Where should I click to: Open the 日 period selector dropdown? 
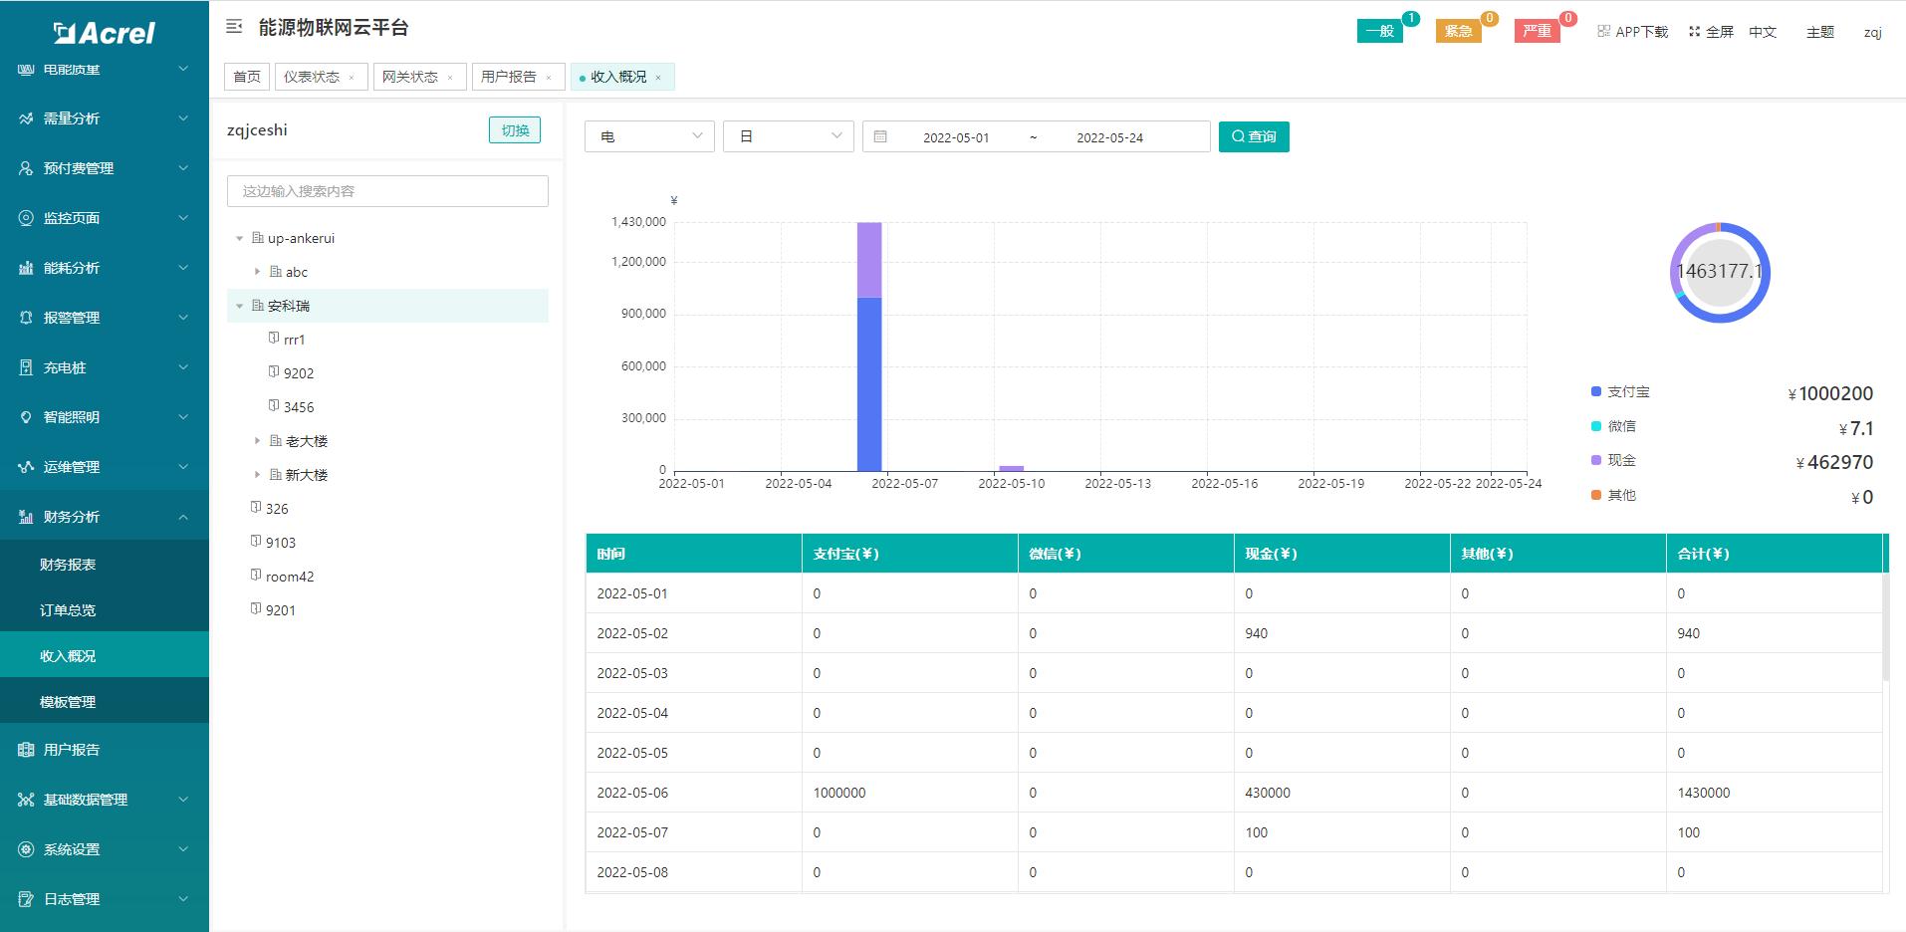point(788,136)
